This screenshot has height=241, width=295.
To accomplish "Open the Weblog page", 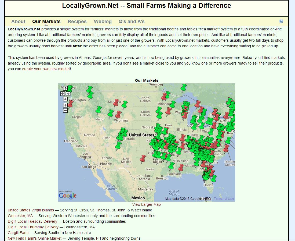I will point(103,22).
